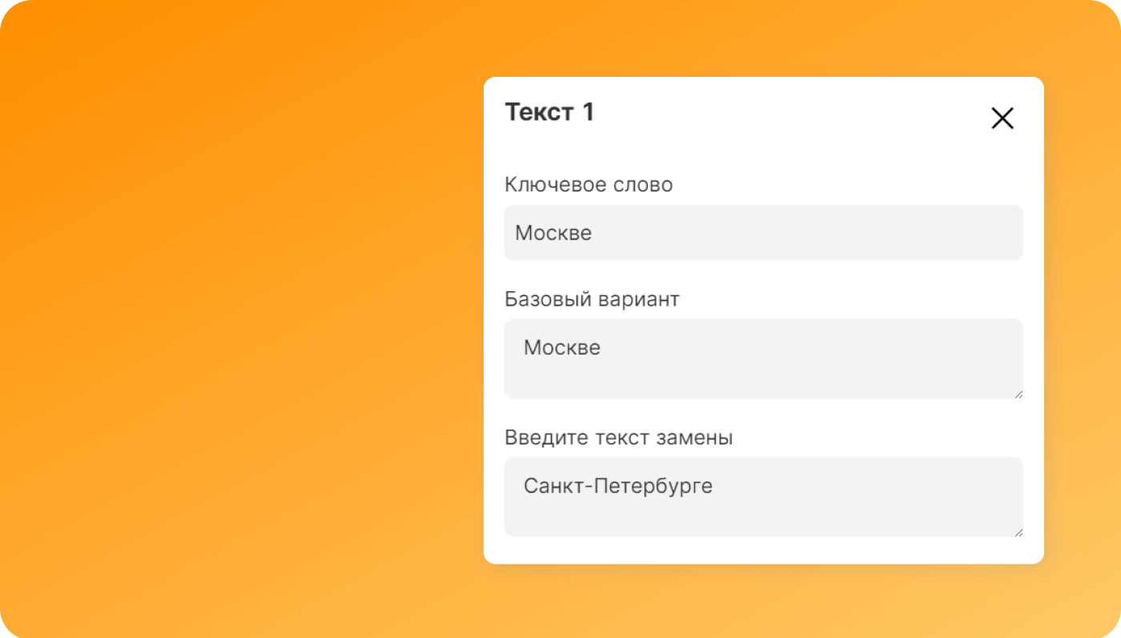
Task: Click the word Москве in the base variant box
Action: [x=562, y=348]
